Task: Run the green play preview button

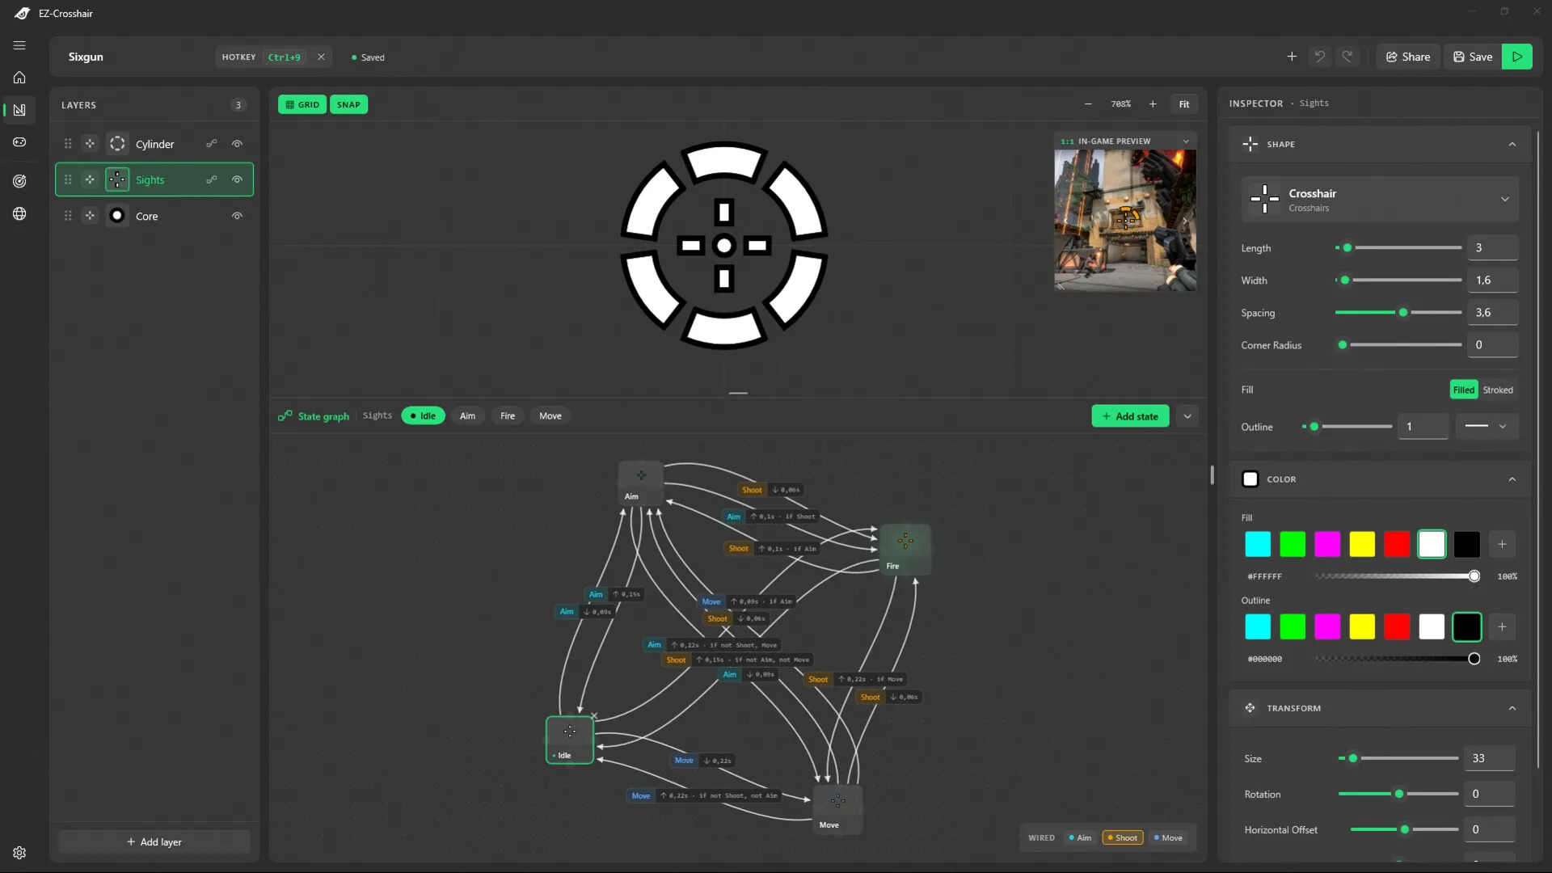Action: (1517, 57)
